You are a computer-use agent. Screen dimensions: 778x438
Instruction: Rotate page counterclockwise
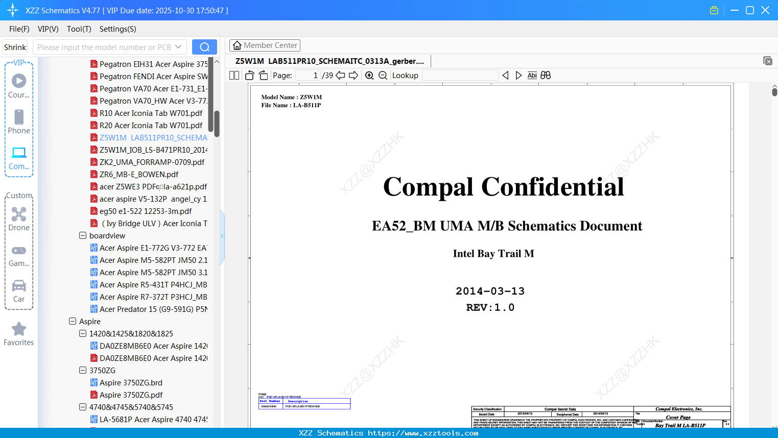(x=250, y=76)
